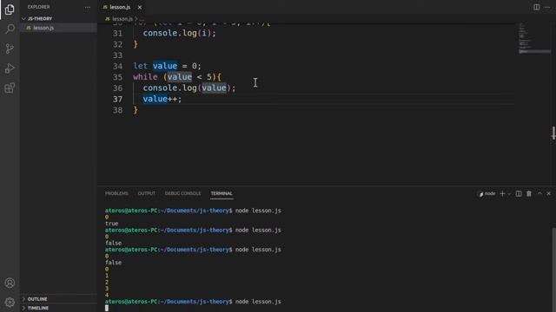Click 'console.log(i);' on line 31

pyautogui.click(x=180, y=33)
